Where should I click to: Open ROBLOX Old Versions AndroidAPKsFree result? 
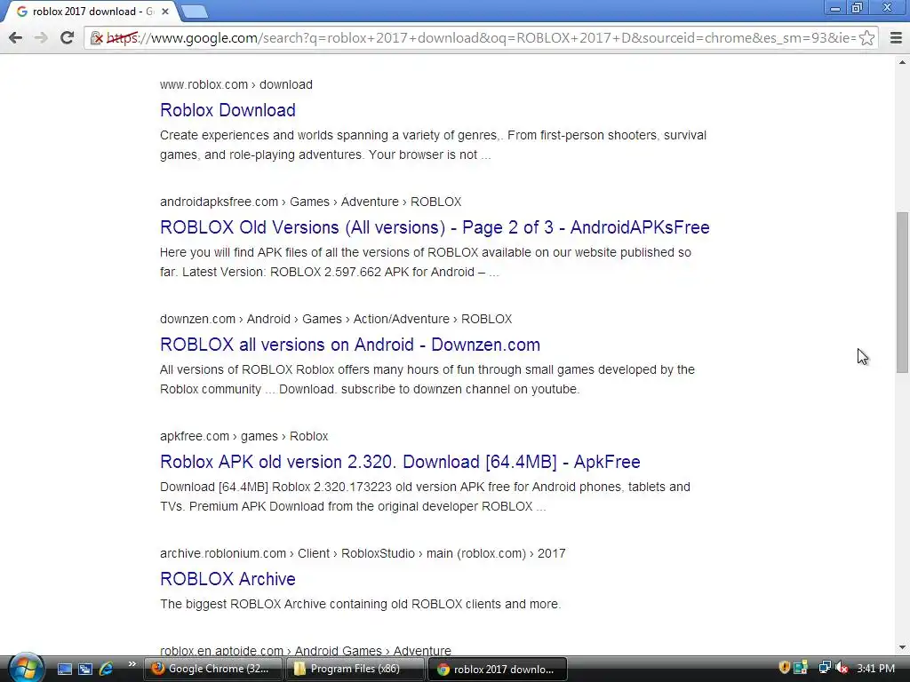435,226
